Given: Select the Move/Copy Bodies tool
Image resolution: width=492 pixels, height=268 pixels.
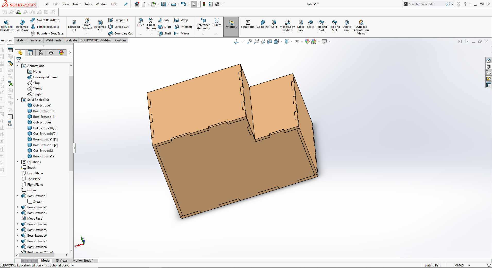Looking at the screenshot, I should coord(287,25).
